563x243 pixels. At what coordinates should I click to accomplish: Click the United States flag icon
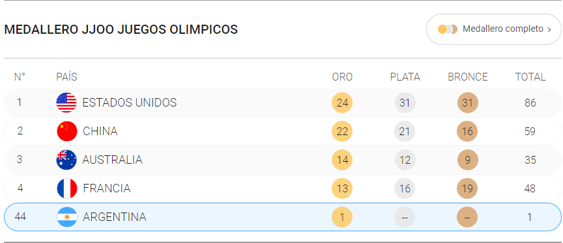tap(66, 103)
